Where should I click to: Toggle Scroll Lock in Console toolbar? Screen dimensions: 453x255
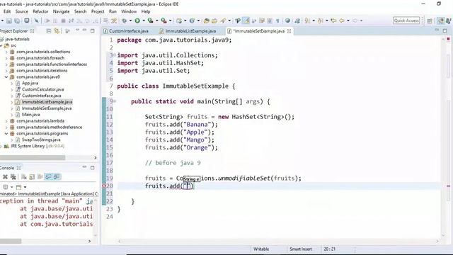[32, 176]
